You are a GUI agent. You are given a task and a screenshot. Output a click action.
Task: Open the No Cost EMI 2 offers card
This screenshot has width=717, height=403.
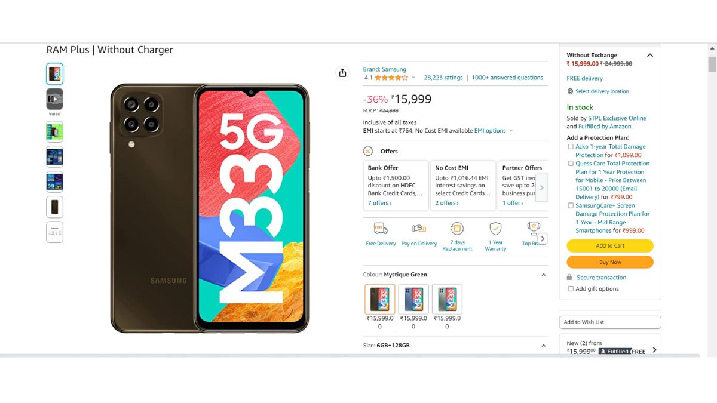coord(463,186)
